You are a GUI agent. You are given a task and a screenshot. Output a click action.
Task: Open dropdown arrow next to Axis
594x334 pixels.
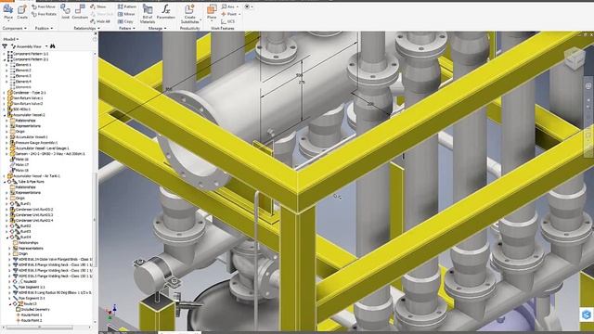(238, 6)
